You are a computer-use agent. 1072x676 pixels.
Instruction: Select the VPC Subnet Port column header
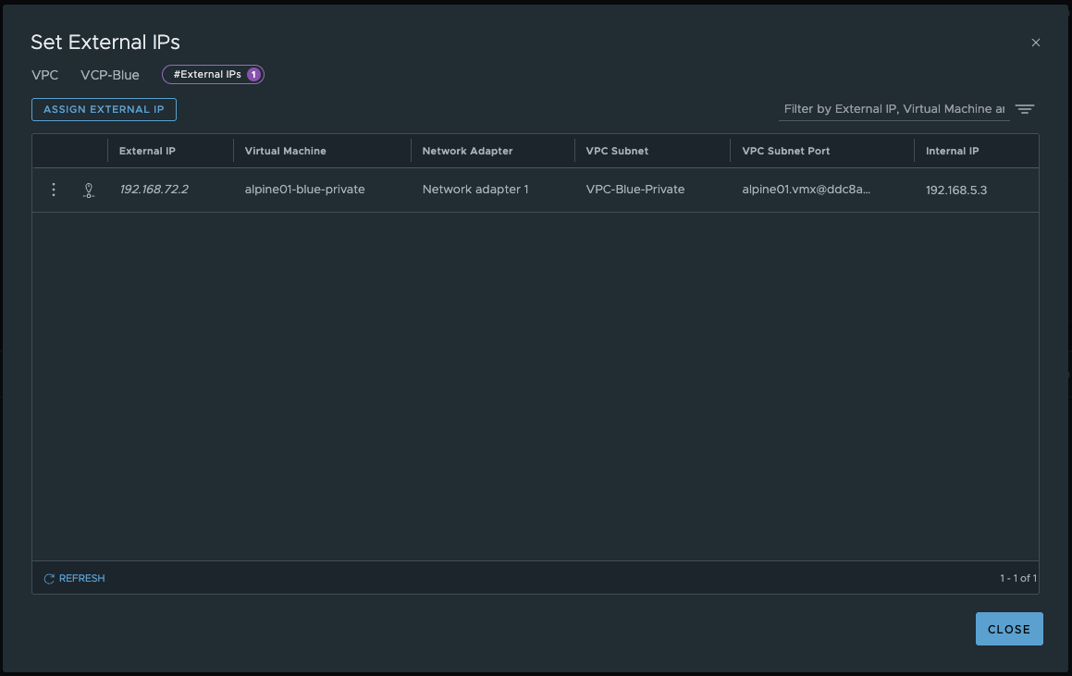pos(785,151)
